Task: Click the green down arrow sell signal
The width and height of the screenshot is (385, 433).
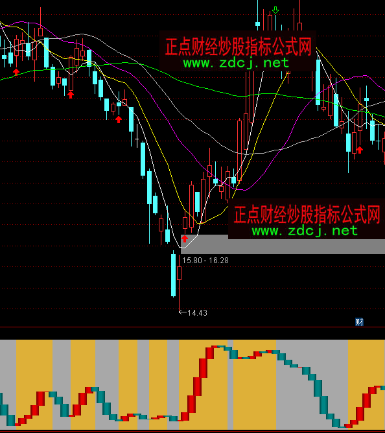Action: pos(275,10)
